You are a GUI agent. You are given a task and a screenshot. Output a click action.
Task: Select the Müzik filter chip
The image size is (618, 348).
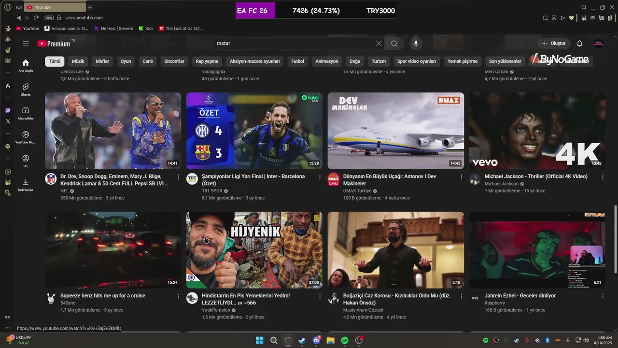point(78,61)
